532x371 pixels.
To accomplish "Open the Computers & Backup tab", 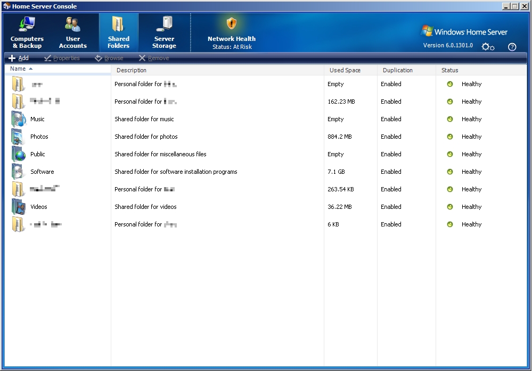I will pyautogui.click(x=27, y=33).
